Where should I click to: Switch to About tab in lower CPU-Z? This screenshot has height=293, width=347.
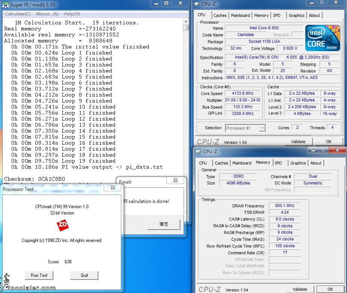click(x=316, y=163)
